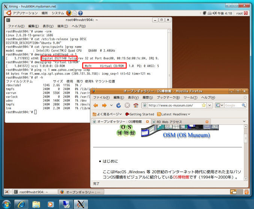
Task: Click the root user button in top panel
Action: click(239, 13)
